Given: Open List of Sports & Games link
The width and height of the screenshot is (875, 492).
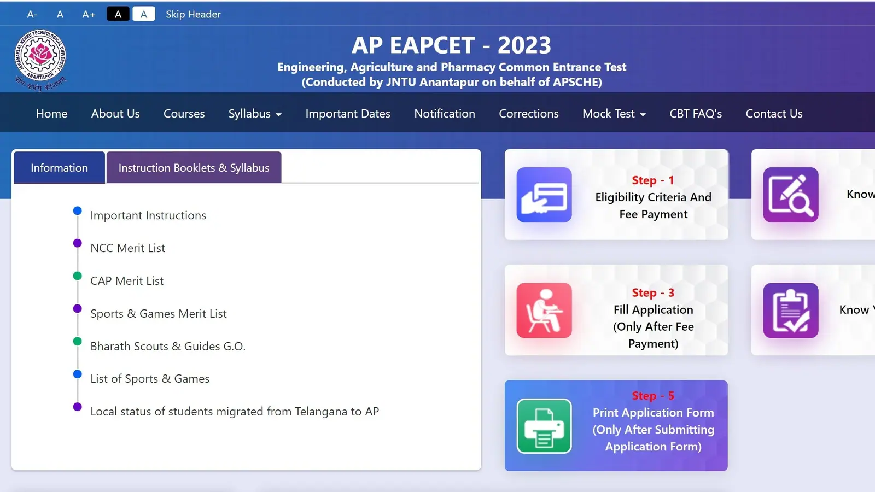Looking at the screenshot, I should tap(150, 379).
